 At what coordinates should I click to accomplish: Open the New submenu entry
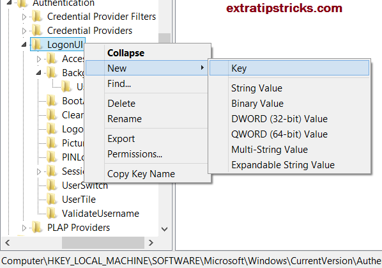point(147,68)
